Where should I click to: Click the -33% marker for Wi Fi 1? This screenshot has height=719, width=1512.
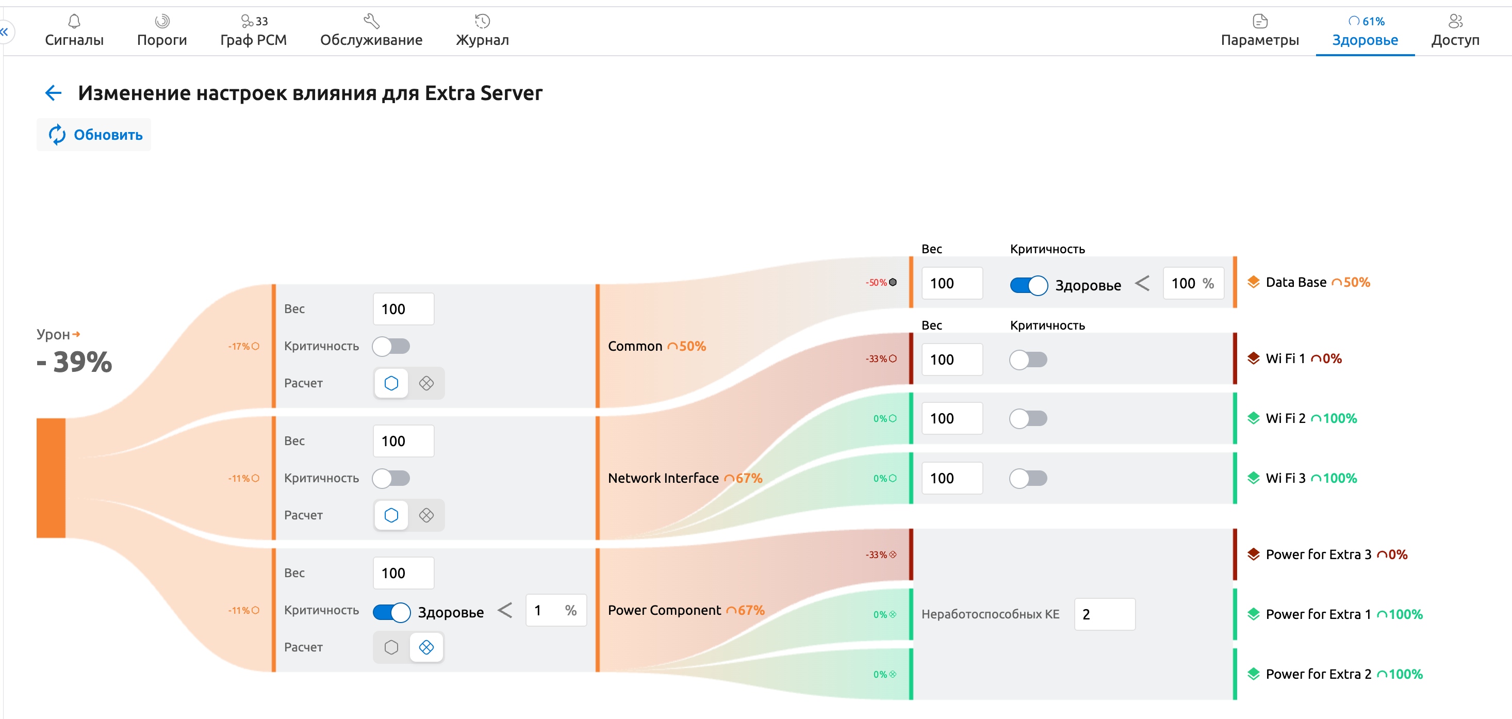click(x=881, y=358)
